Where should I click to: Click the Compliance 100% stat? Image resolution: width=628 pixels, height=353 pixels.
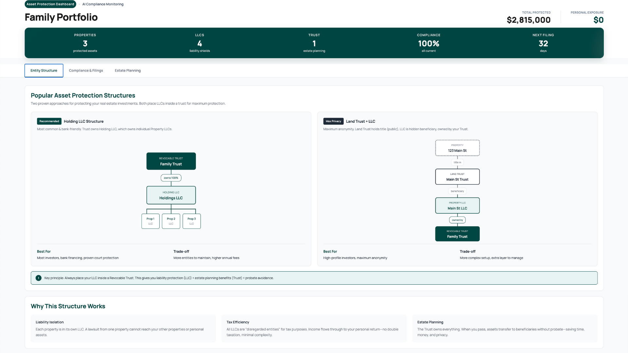point(428,43)
